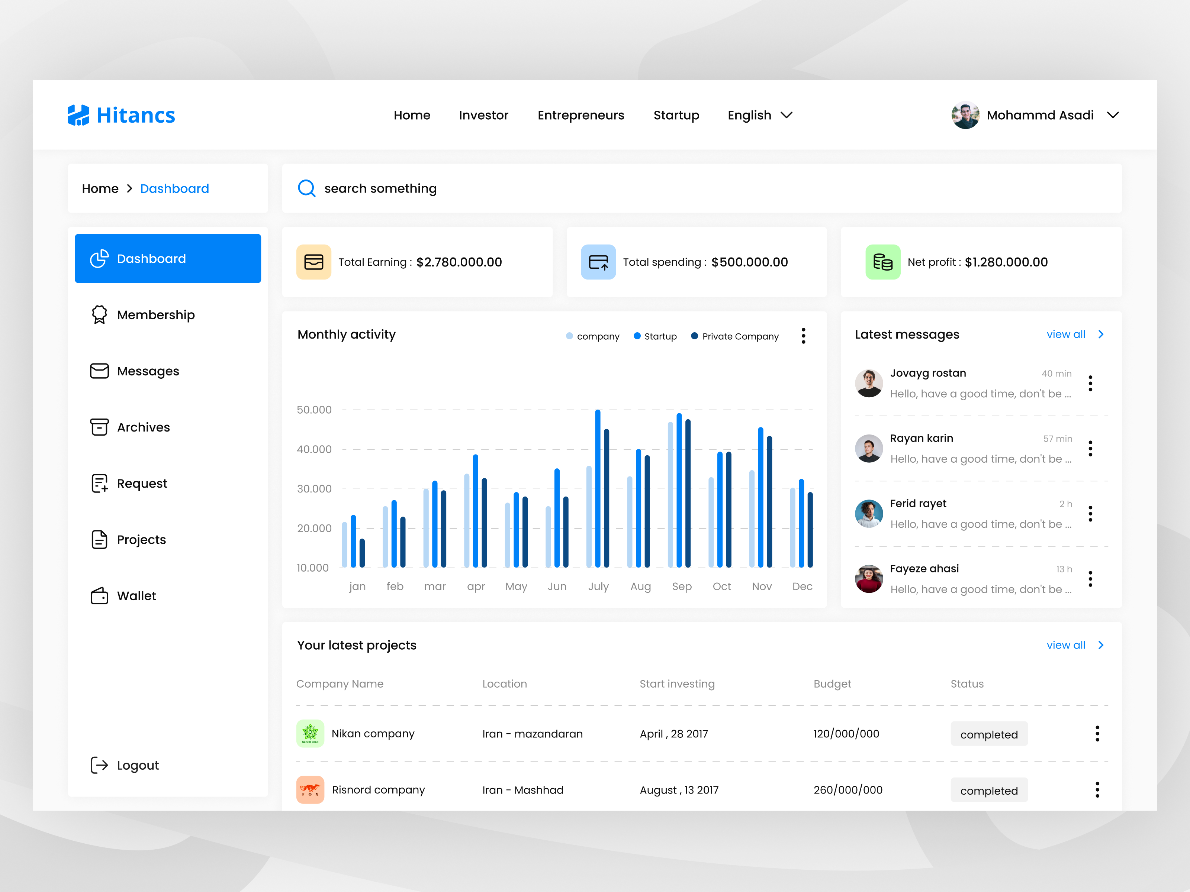Toggle the company legend series
This screenshot has width=1190, height=892.
[592, 336]
